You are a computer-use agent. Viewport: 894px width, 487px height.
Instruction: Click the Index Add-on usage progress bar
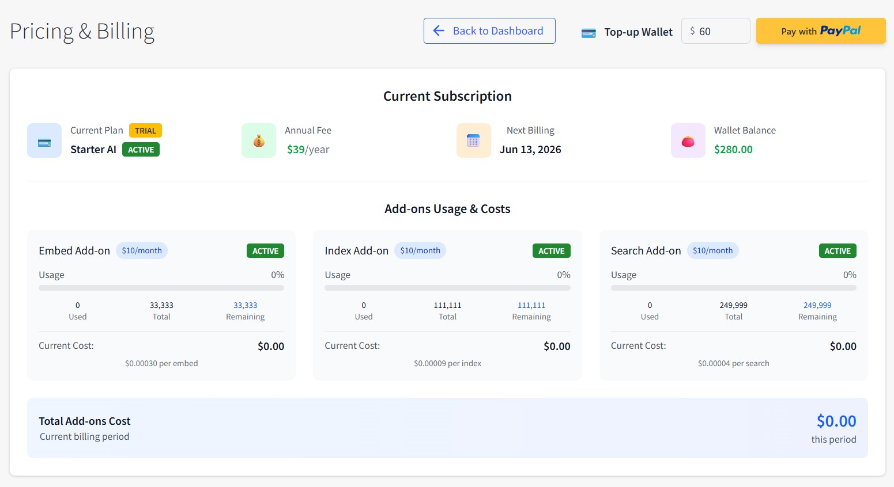click(447, 288)
